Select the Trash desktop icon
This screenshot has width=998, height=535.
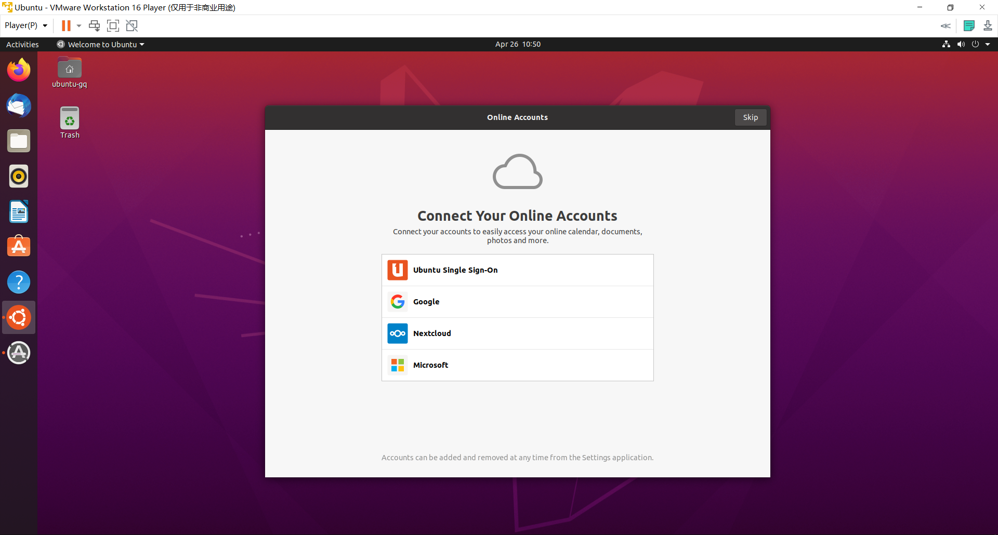pyautogui.click(x=70, y=123)
